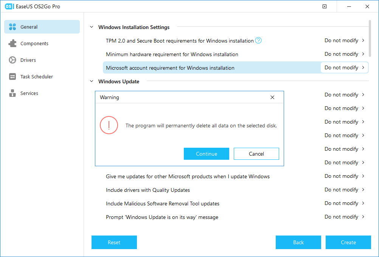
Task: Click 'permanently delete all data' warning message
Action: pos(201,125)
